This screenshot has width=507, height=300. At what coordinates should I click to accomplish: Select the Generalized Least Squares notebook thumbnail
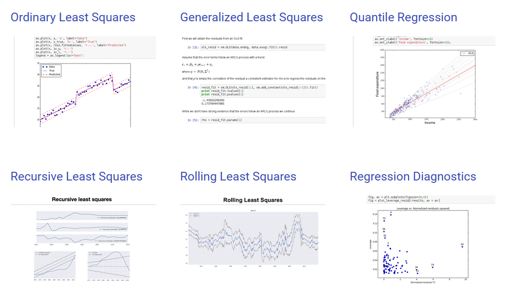coord(253,82)
